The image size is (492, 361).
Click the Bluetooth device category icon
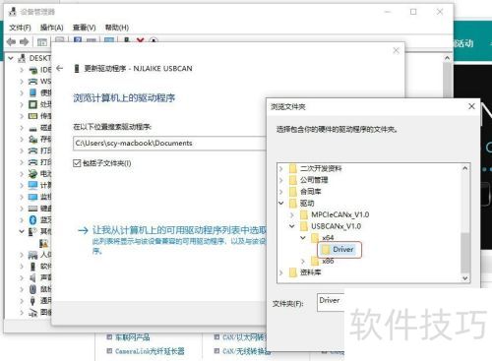[32, 219]
